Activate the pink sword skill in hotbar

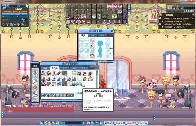109,6
